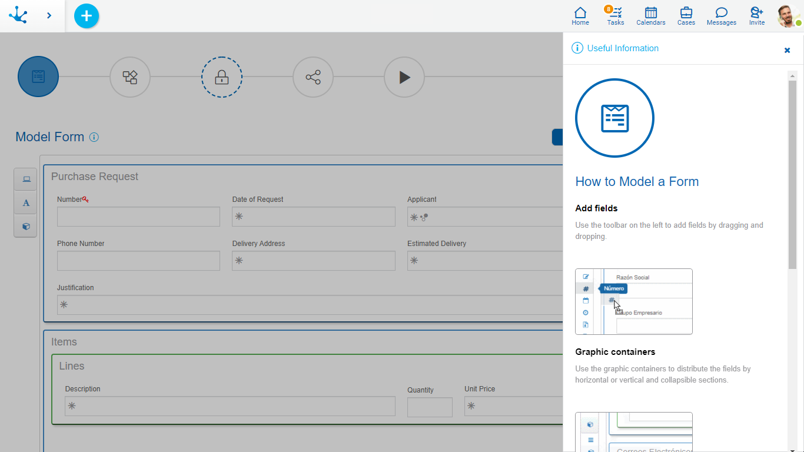Click the Phone Number input field

click(138, 261)
